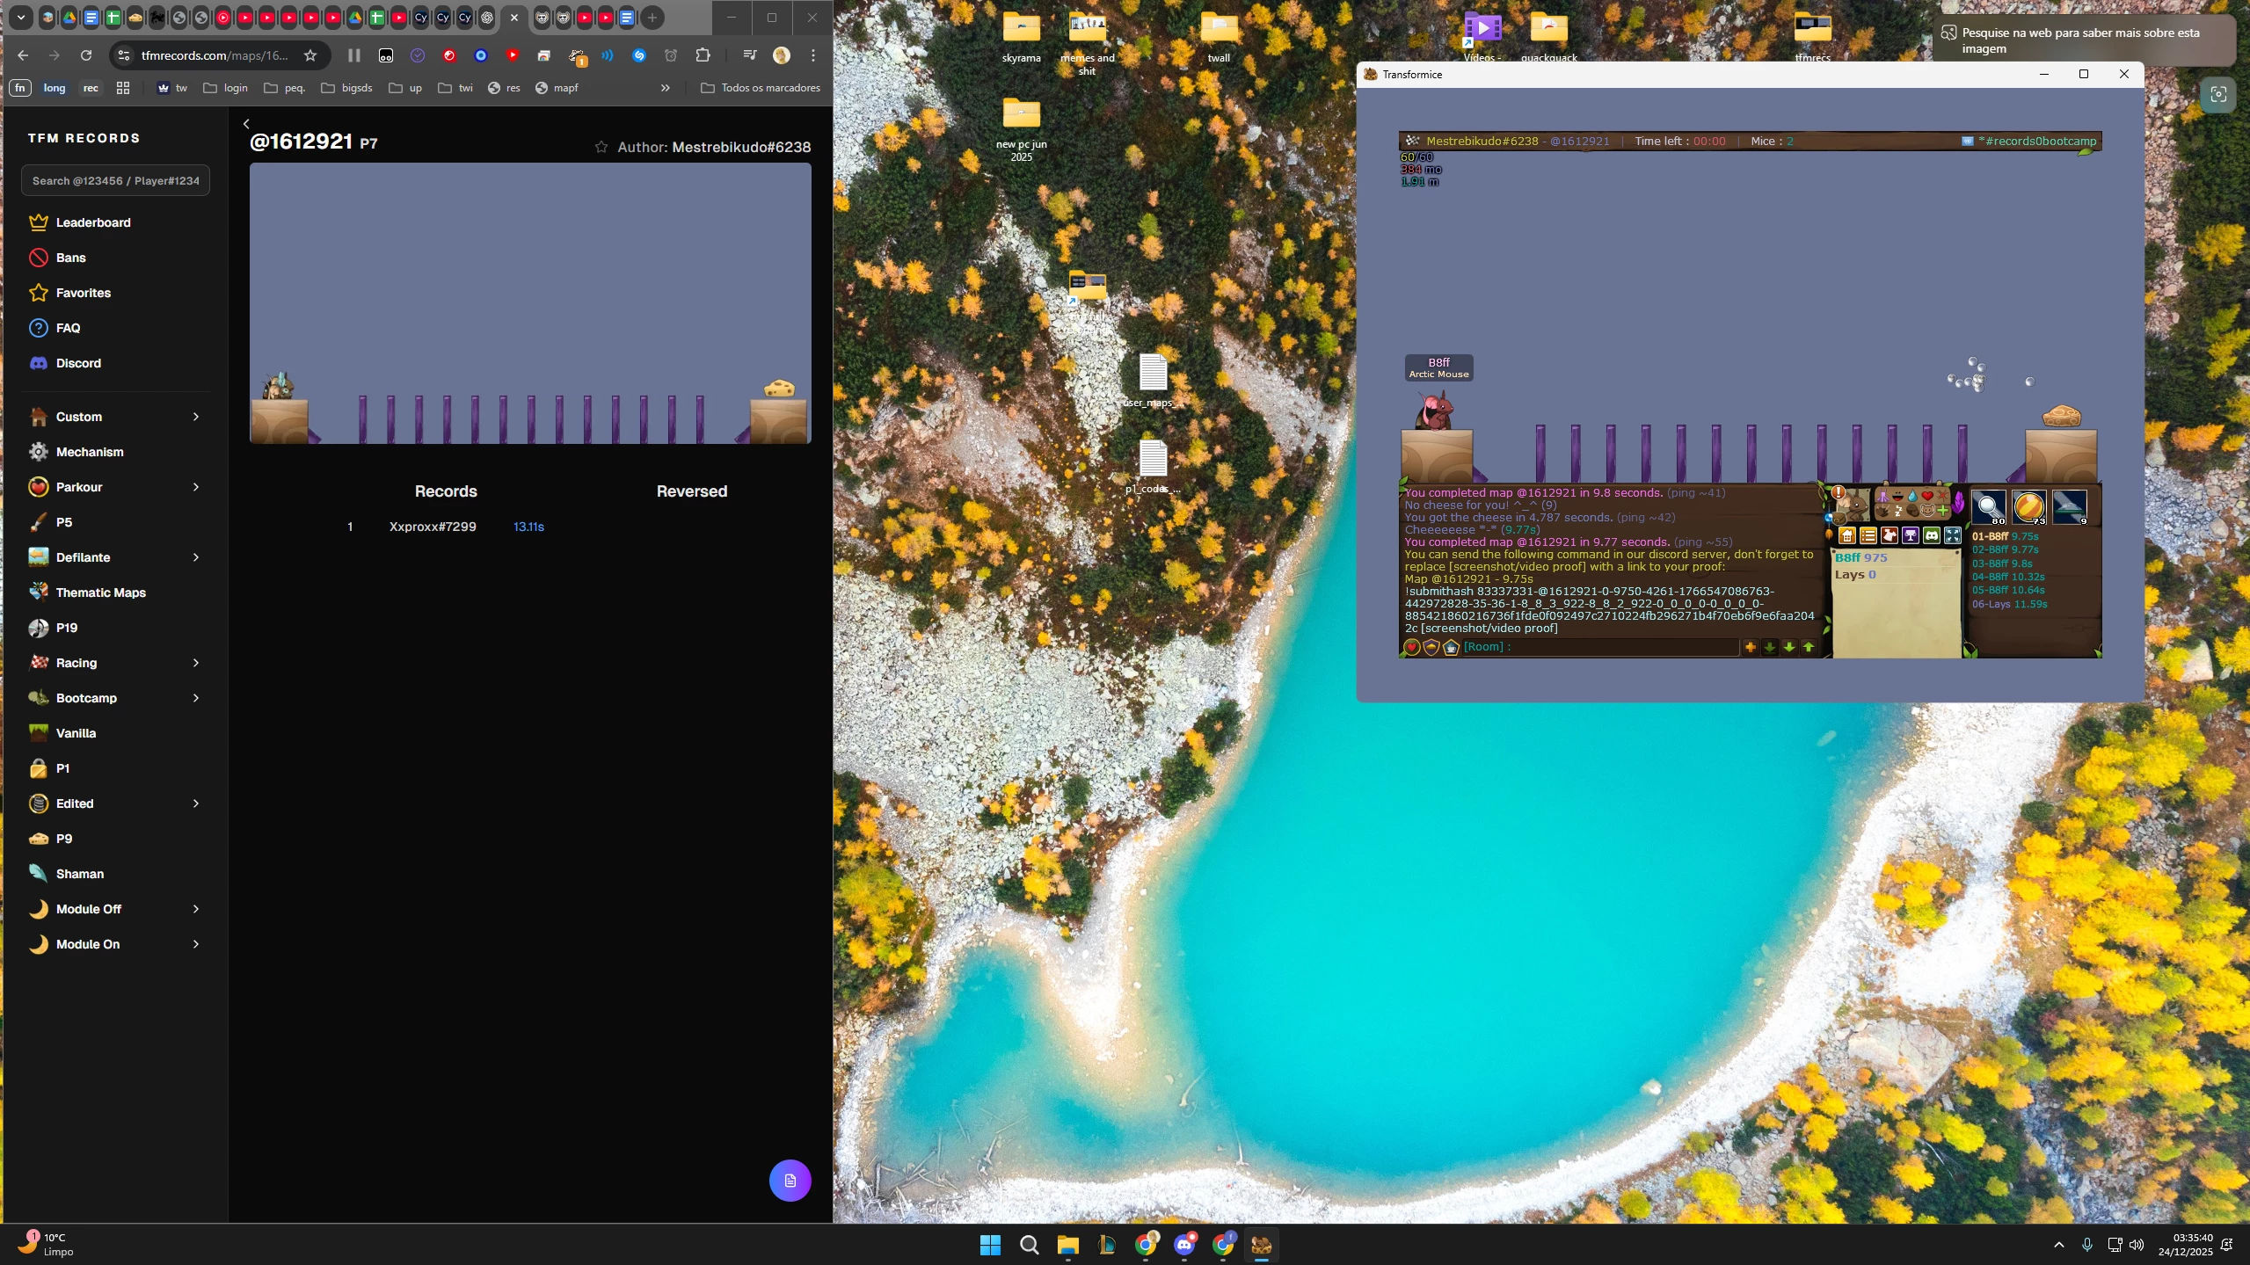Image resolution: width=2250 pixels, height=1265 pixels.
Task: Expand the Parkour category
Action: pos(195,487)
